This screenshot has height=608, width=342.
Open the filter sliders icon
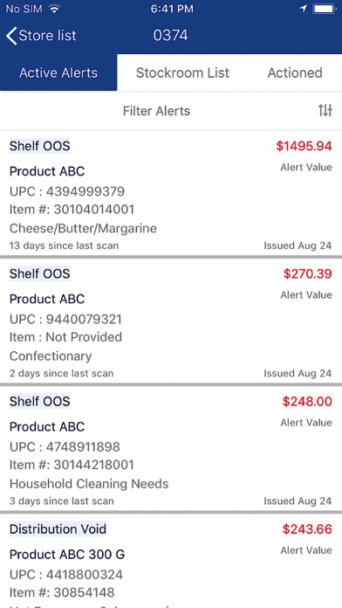(325, 111)
